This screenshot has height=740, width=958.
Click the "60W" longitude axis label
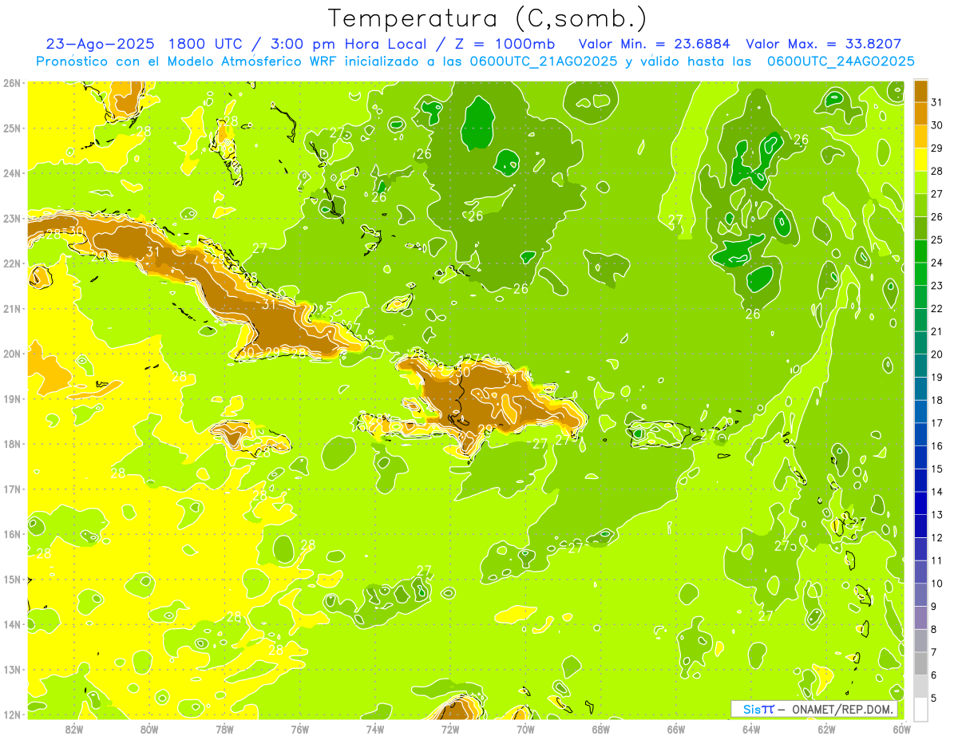pos(902,729)
